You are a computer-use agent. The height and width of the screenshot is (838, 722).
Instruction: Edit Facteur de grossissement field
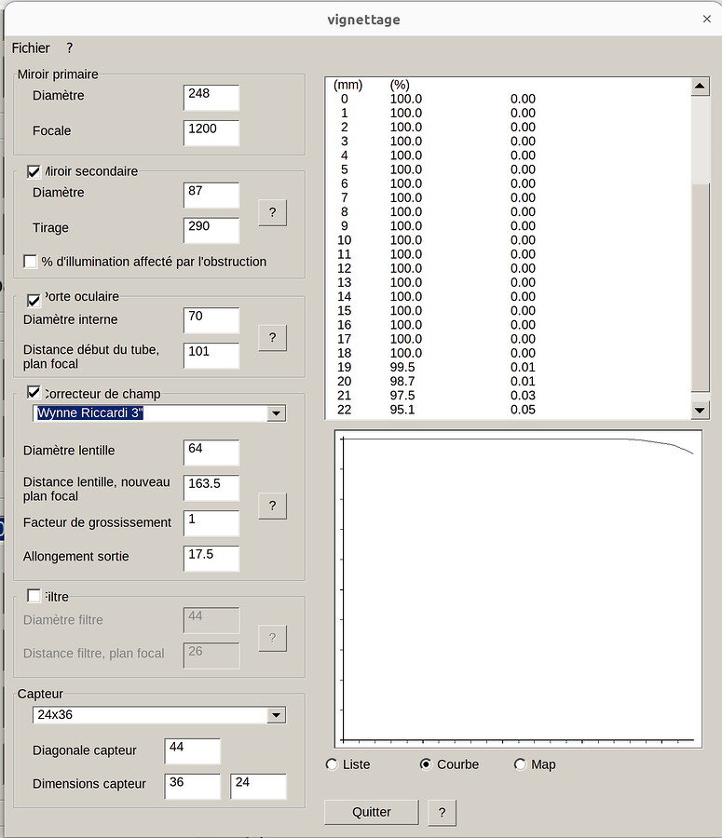[x=211, y=522]
